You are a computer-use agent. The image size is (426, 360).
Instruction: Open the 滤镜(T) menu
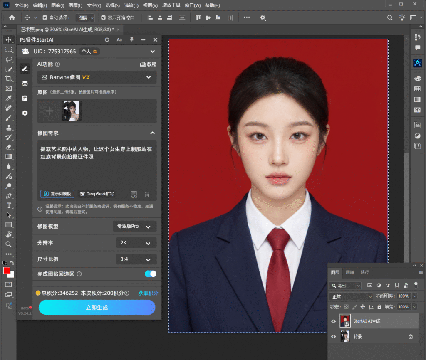[131, 5]
